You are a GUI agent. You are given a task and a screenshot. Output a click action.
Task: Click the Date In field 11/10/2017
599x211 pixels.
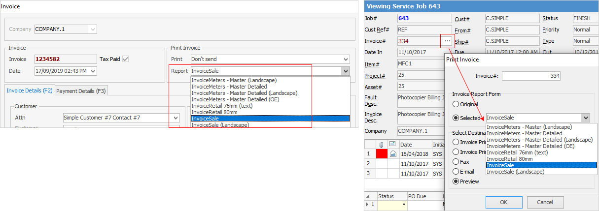pyautogui.click(x=421, y=52)
